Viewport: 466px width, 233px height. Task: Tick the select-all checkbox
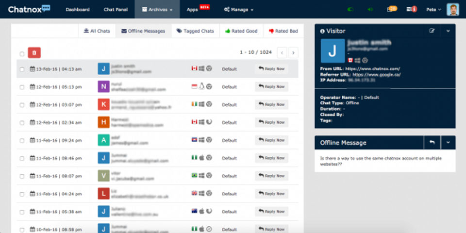22,54
